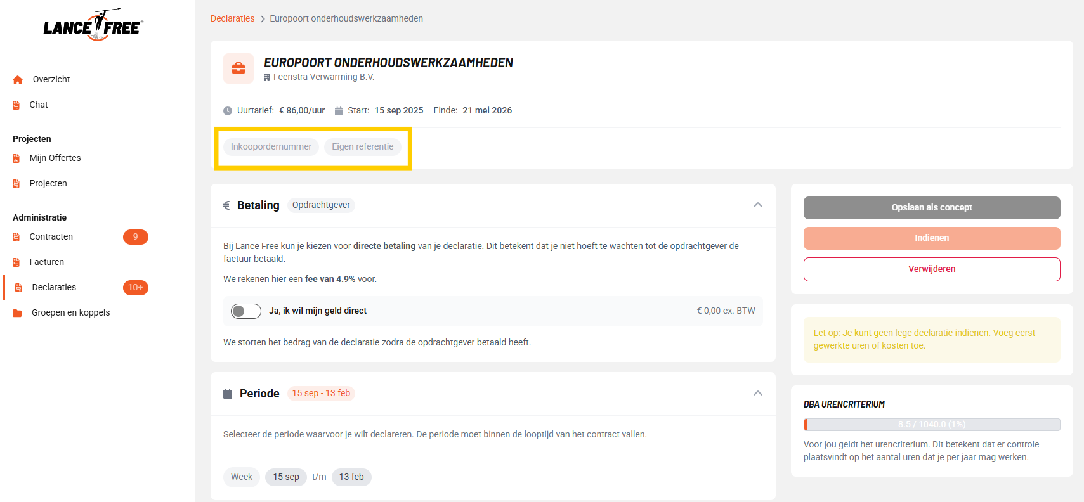The height and width of the screenshot is (502, 1084).
Task: Go to Facturen in the sidebar
Action: click(47, 262)
